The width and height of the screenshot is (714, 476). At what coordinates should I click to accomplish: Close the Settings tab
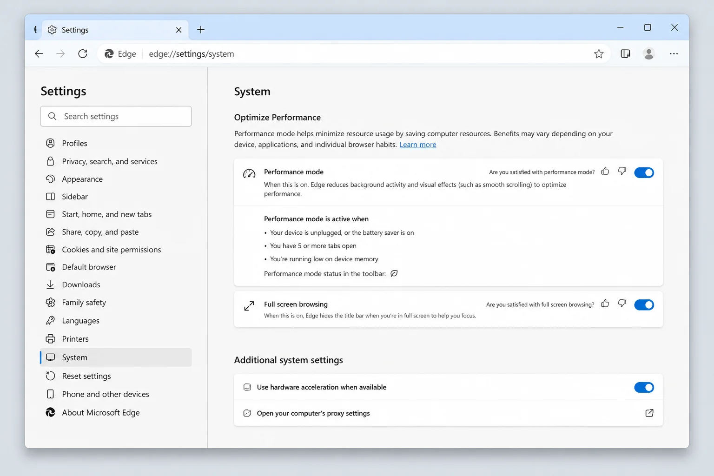click(179, 30)
